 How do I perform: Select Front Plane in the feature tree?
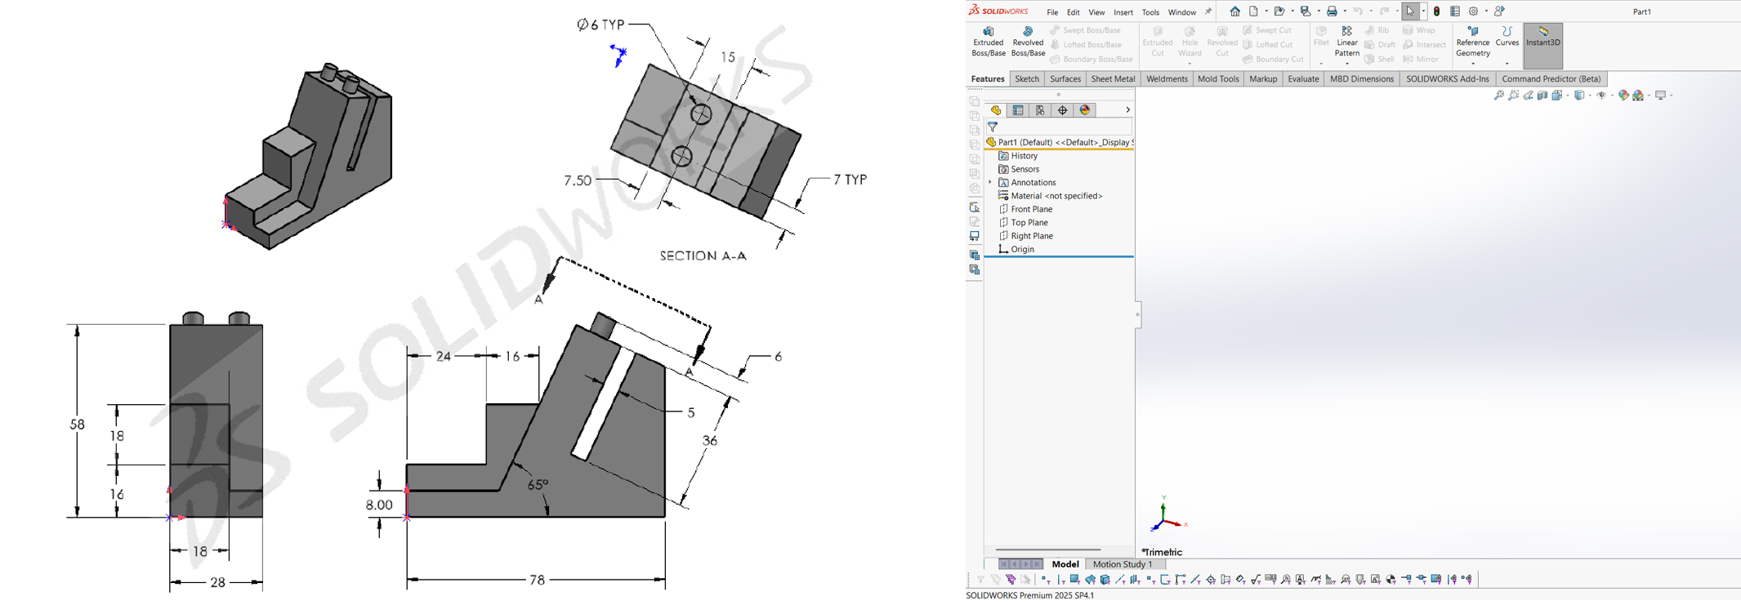point(1025,210)
